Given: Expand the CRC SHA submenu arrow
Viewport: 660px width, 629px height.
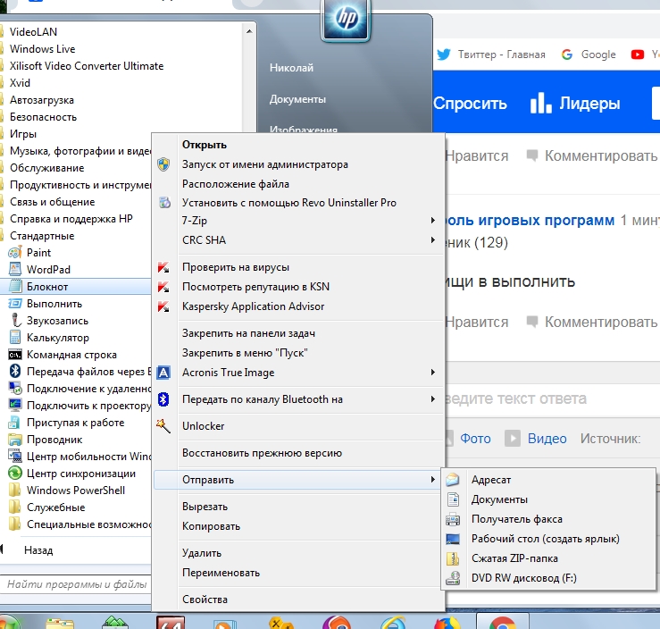Looking at the screenshot, I should 432,240.
